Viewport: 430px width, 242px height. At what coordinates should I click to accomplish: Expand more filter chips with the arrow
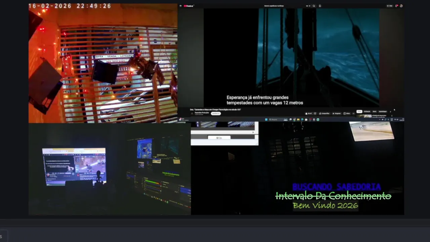pyautogui.click(x=390, y=111)
